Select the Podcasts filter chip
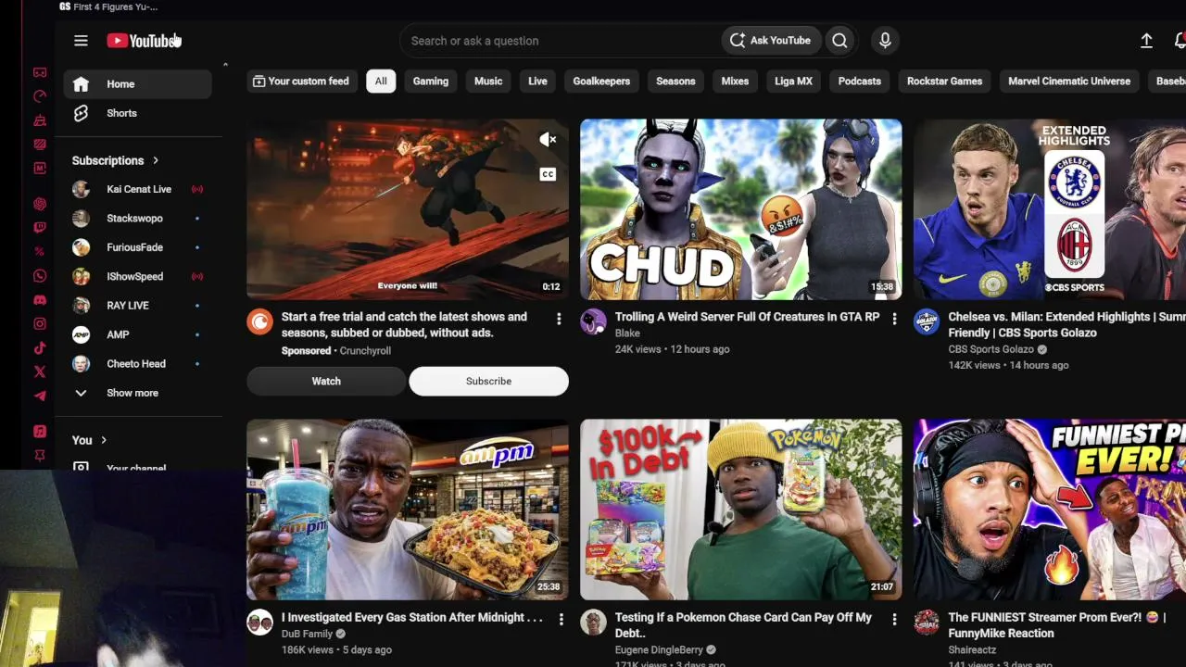The height and width of the screenshot is (667, 1186). tap(860, 82)
